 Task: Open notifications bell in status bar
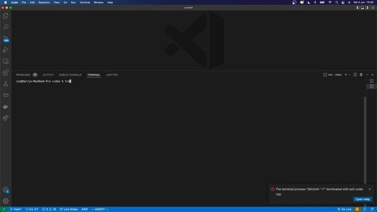click(372, 210)
